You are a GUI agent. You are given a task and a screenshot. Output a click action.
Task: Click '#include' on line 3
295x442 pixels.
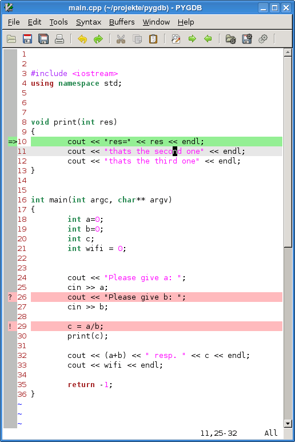(x=49, y=74)
